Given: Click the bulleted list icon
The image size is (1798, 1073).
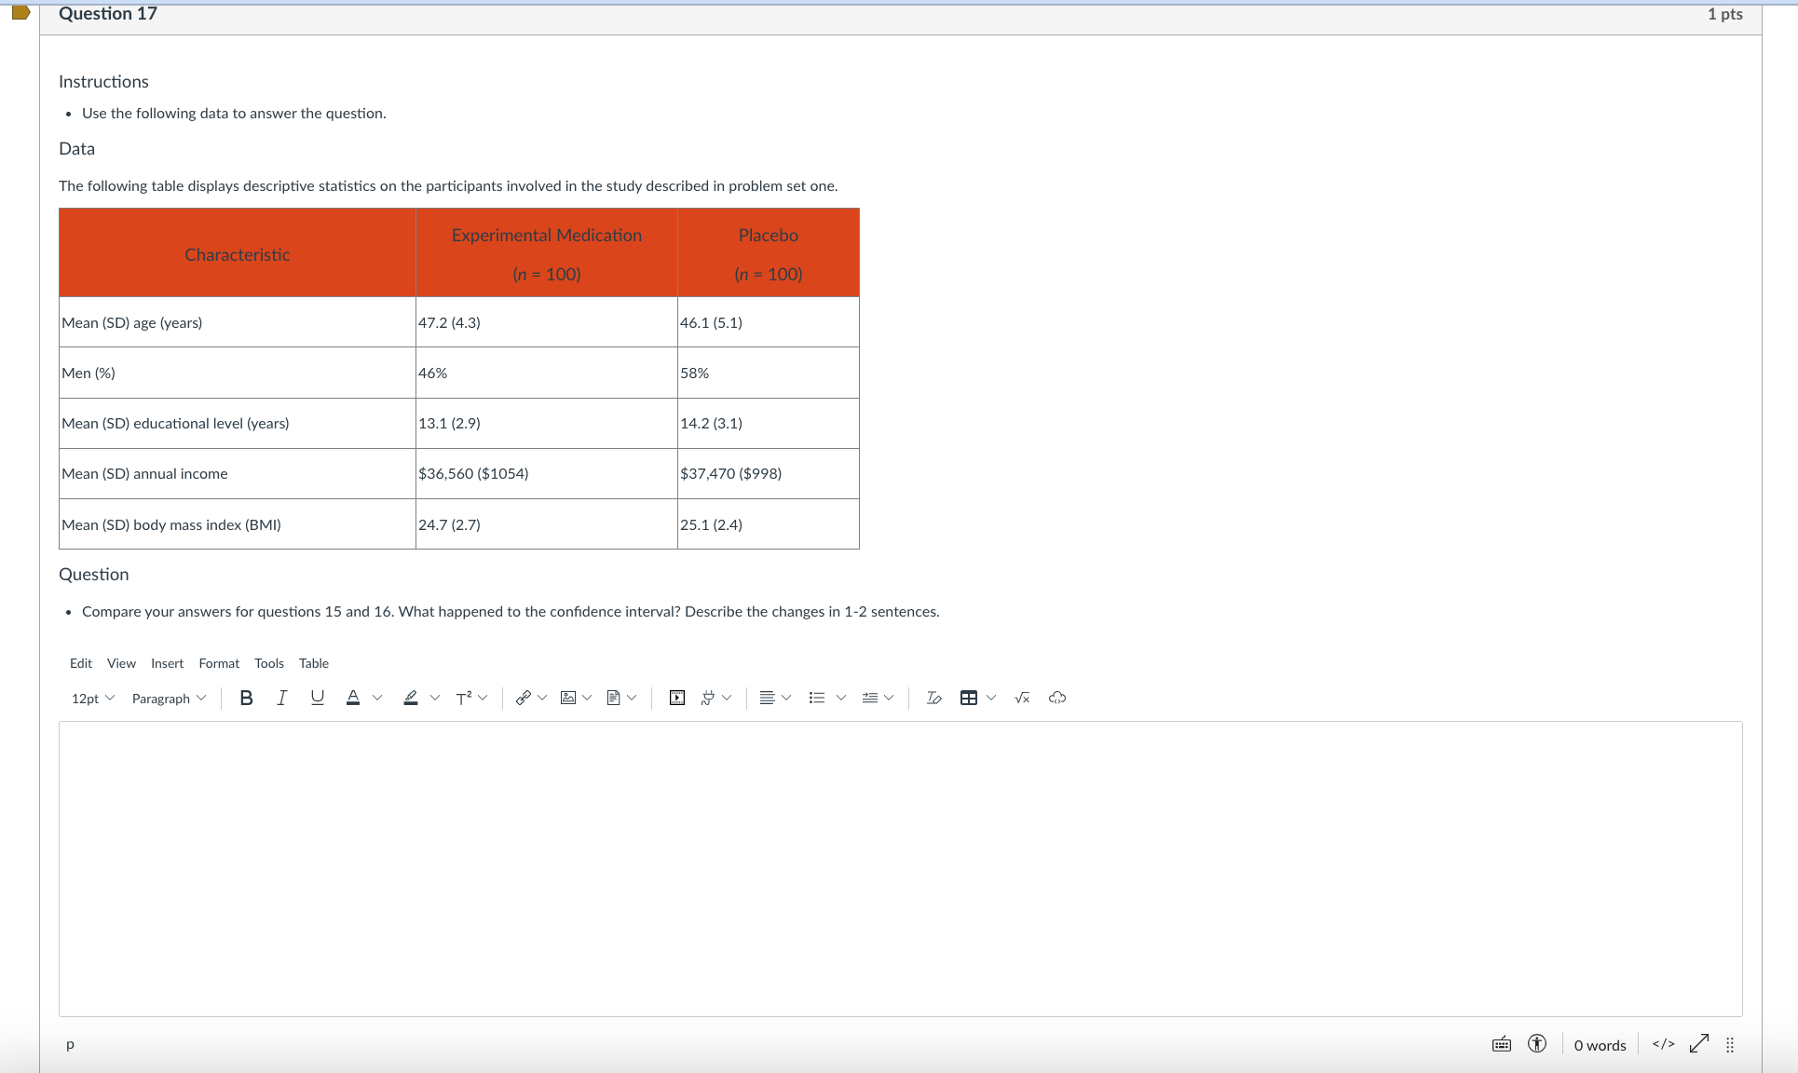Looking at the screenshot, I should [x=817, y=698].
